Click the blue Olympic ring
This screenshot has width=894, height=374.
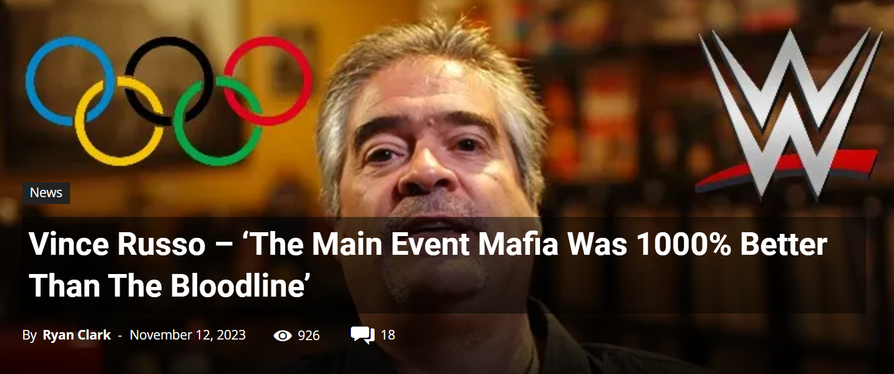point(70,82)
